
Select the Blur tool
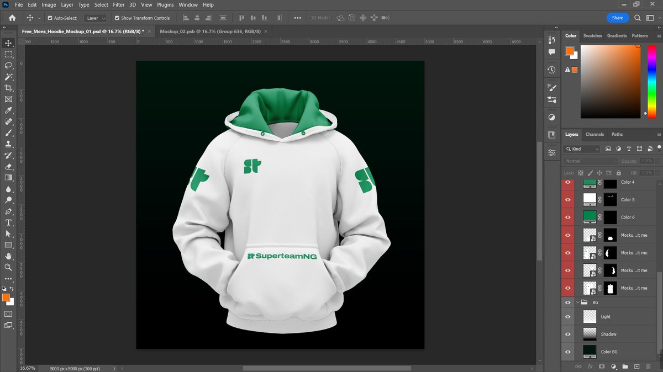click(x=8, y=189)
